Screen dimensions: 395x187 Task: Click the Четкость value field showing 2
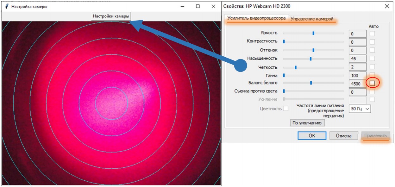(x=358, y=67)
